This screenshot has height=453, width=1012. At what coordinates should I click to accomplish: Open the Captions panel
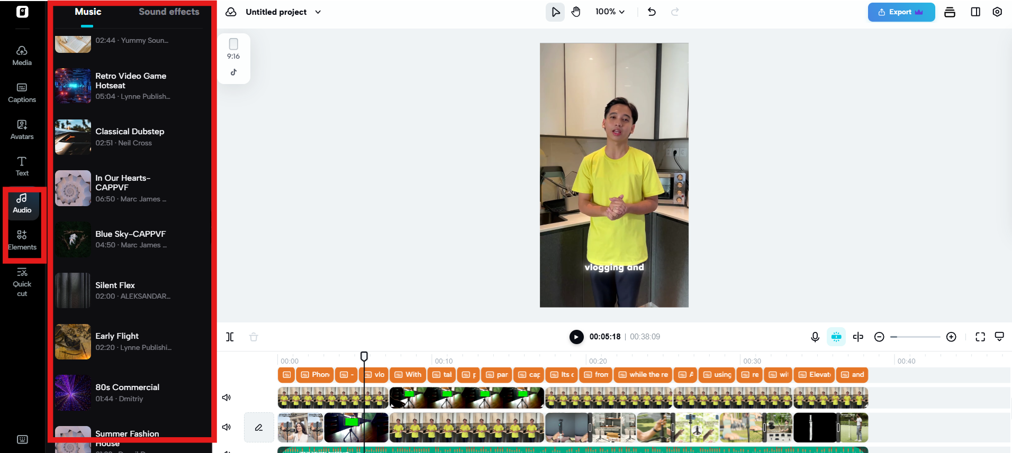[22, 93]
